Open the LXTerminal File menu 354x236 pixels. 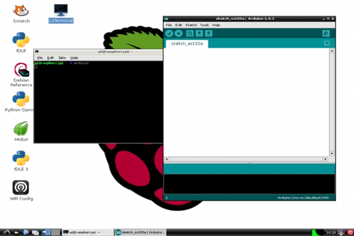pyautogui.click(x=40, y=58)
